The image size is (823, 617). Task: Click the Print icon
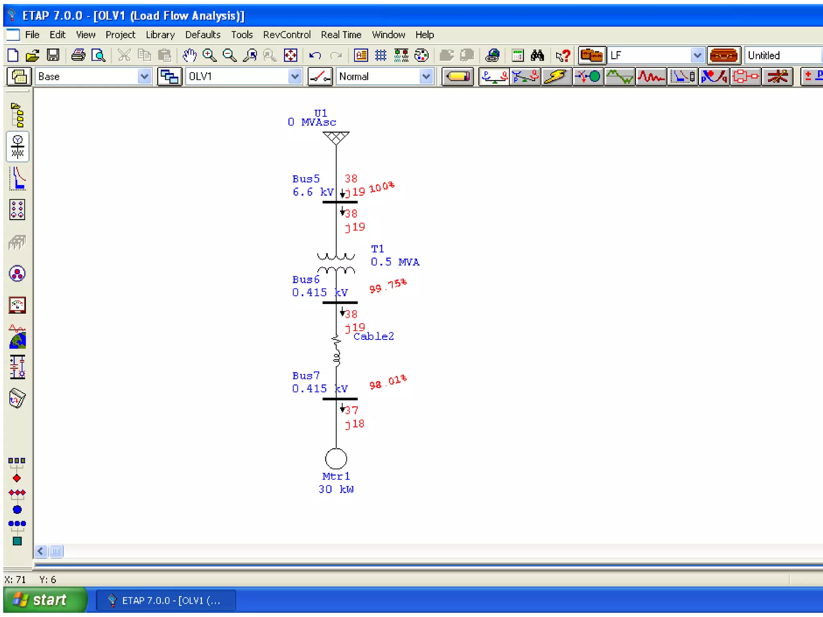[78, 55]
